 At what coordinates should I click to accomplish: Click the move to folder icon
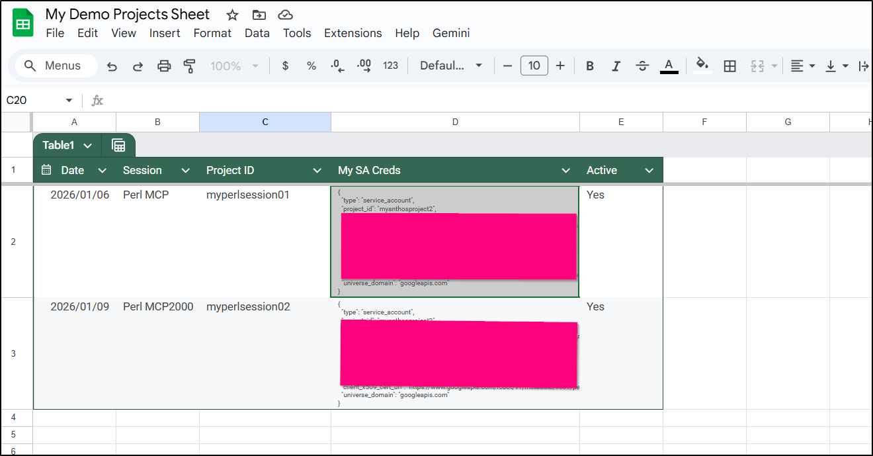(x=259, y=15)
